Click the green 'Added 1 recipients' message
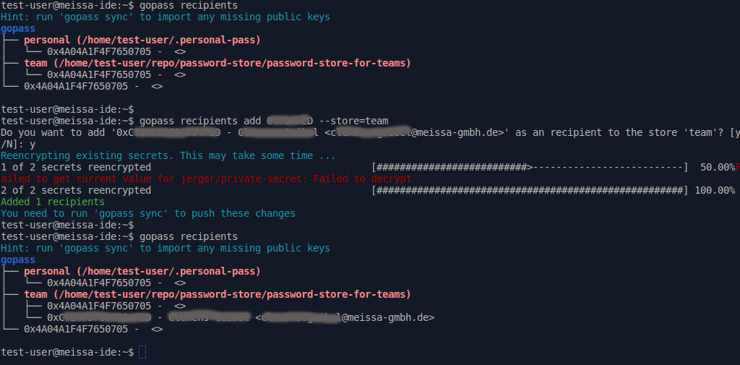Viewport: 740px width, 365px height. point(53,202)
